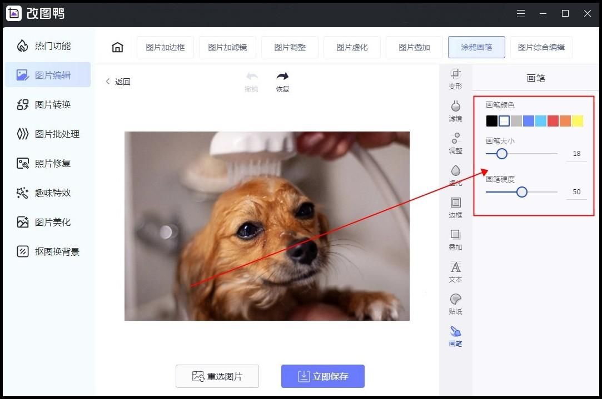Select the 变形 transform tool

pos(455,79)
